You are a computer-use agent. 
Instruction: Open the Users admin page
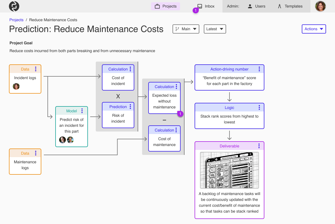(x=256, y=6)
